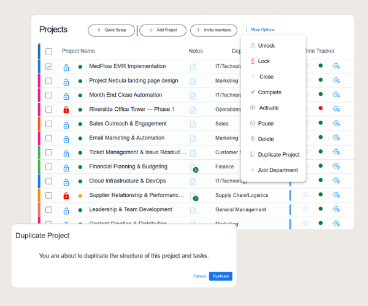Toggle the select-all checkbox in header
This screenshot has width=368, height=306.
[48, 51]
